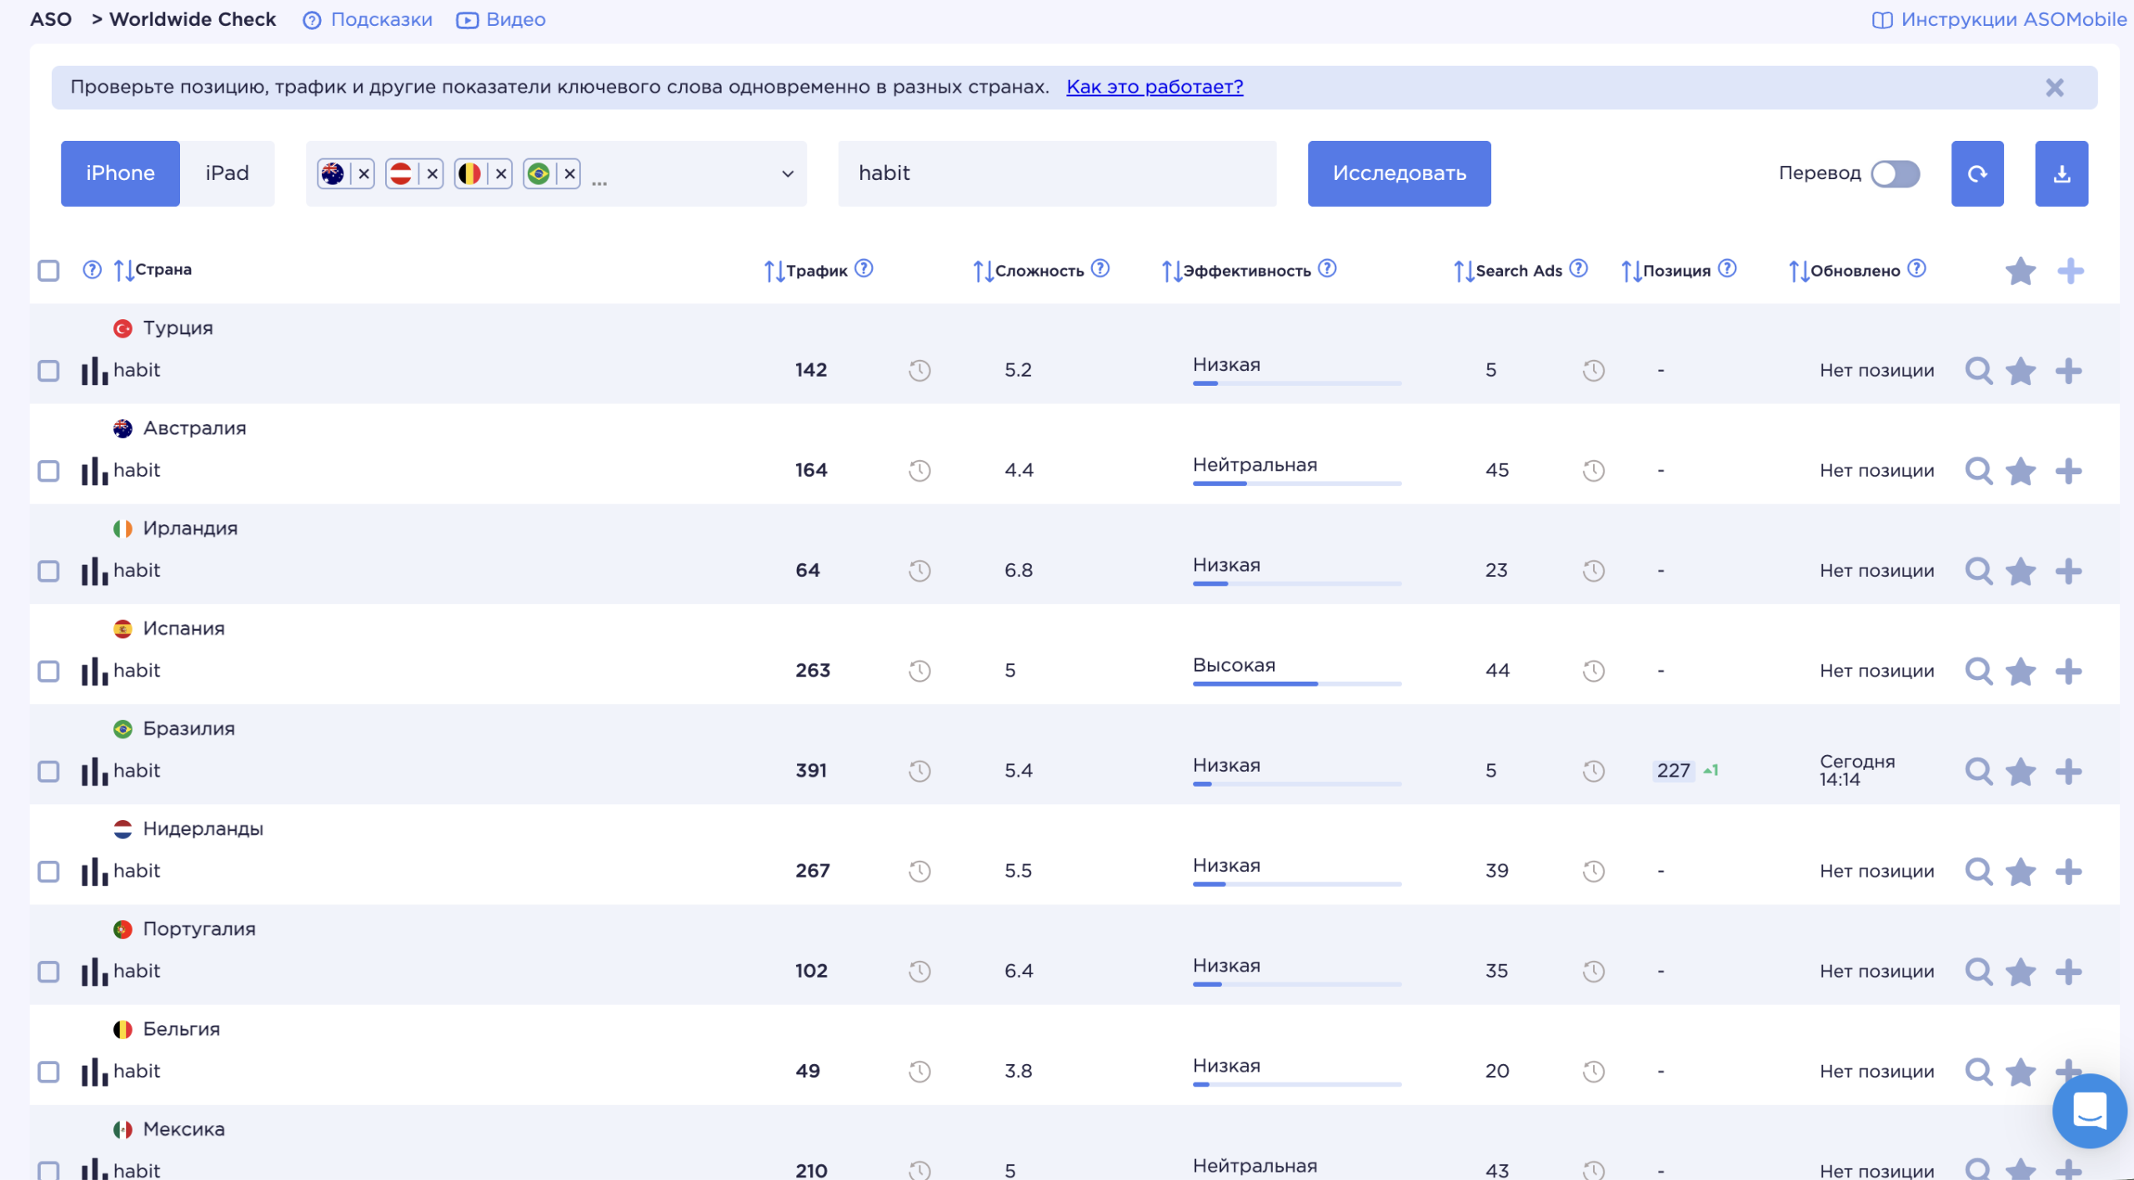Click the Исследовать button
Viewport: 2134px width, 1180px height.
click(x=1399, y=173)
